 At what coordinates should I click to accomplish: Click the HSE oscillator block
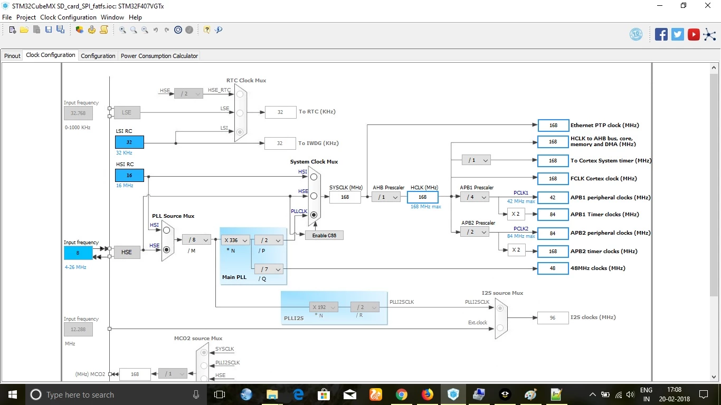pos(127,252)
